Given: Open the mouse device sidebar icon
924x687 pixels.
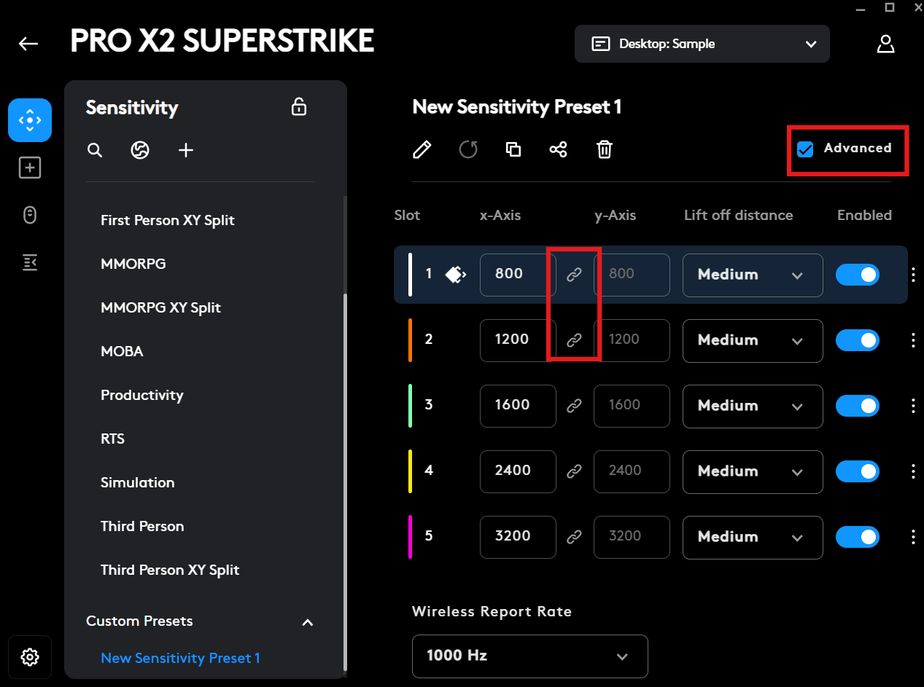Looking at the screenshot, I should pyautogui.click(x=30, y=216).
